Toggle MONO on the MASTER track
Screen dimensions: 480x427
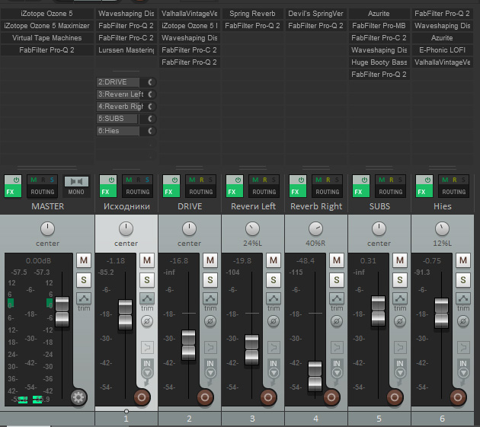tap(76, 186)
